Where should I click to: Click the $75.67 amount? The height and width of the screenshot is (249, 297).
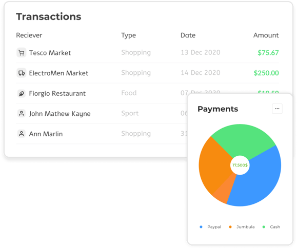point(268,53)
